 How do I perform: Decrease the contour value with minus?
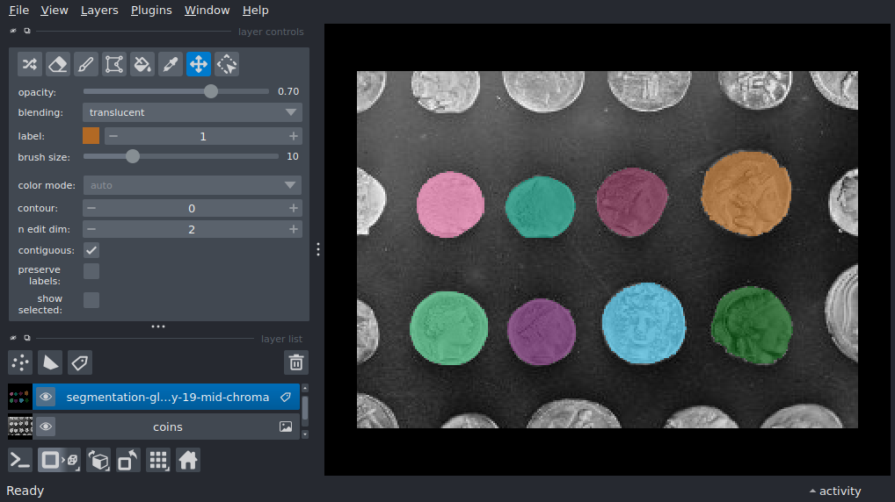point(91,209)
